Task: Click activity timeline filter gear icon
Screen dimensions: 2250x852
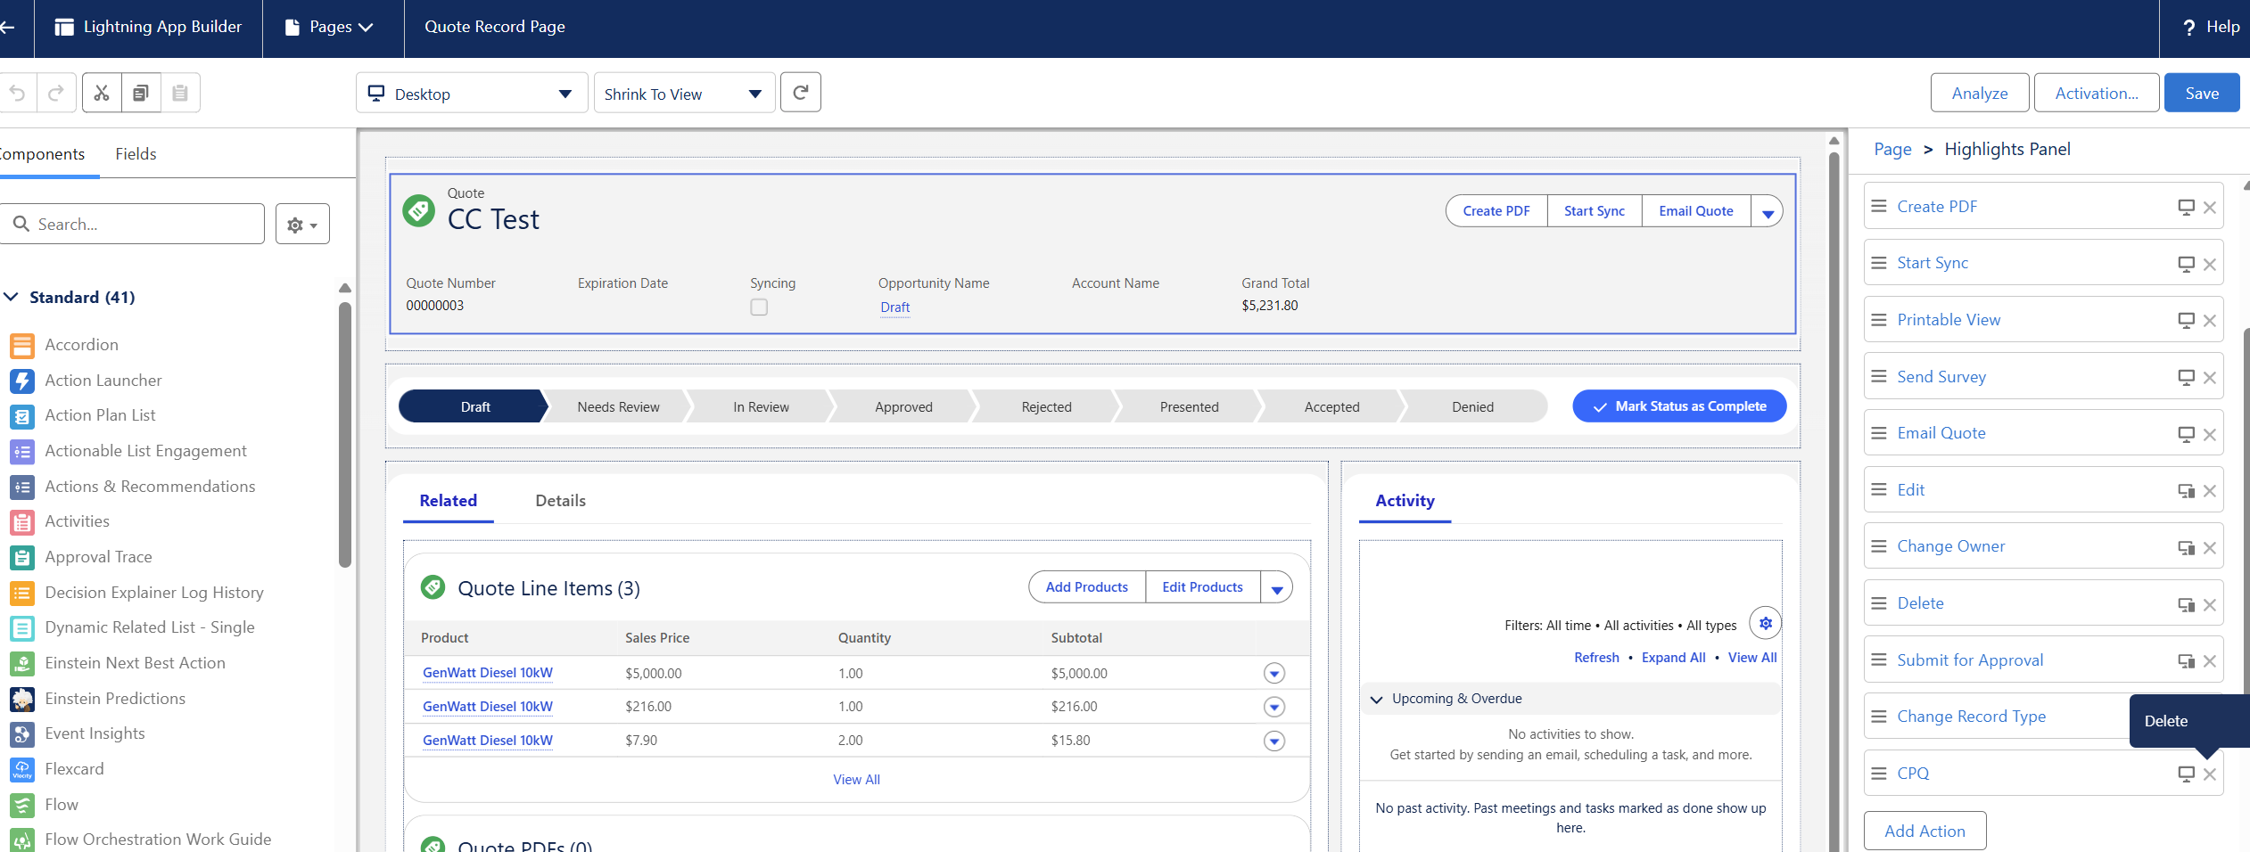Action: point(1765,623)
